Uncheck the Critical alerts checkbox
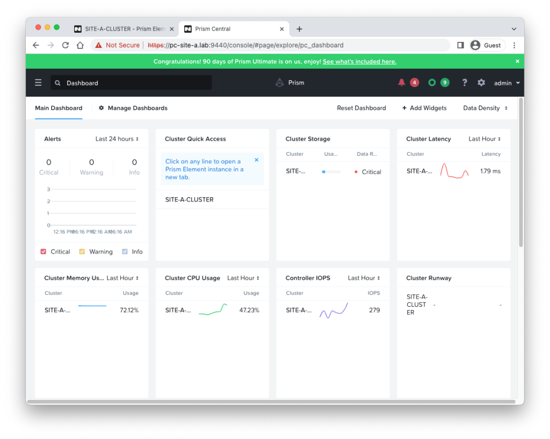The width and height of the screenshot is (550, 439). [x=44, y=251]
